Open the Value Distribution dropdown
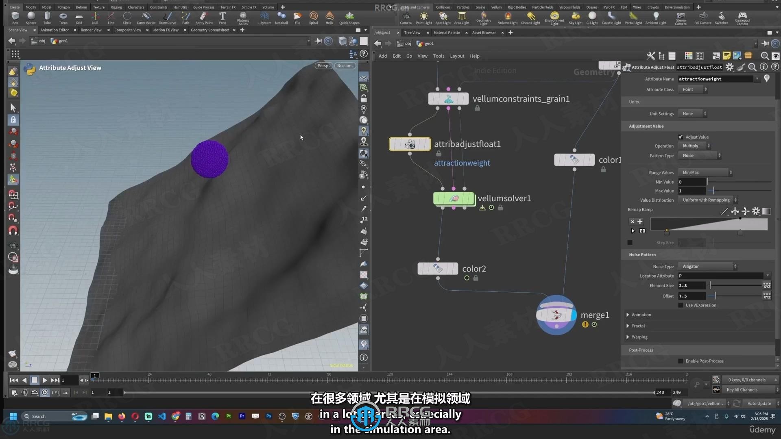This screenshot has height=439, width=781. coord(708,200)
